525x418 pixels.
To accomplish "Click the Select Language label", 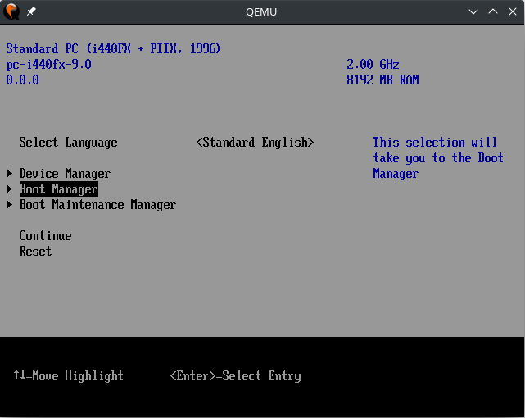I will pos(68,143).
